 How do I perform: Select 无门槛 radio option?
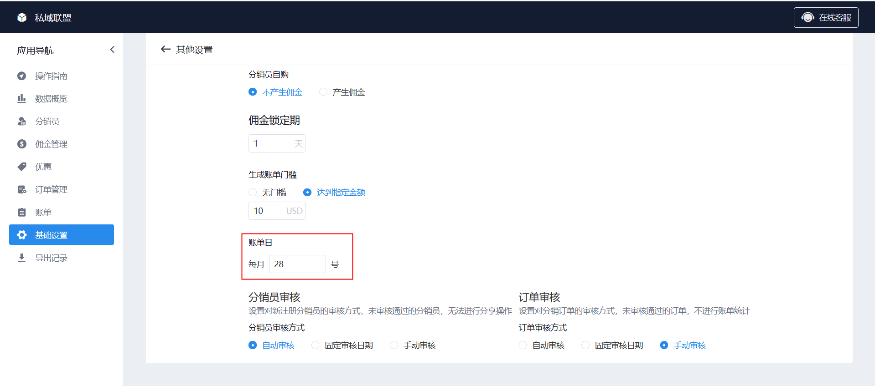point(268,193)
